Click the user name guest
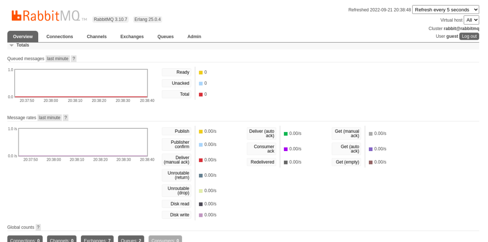488x242 pixels. tap(452, 36)
